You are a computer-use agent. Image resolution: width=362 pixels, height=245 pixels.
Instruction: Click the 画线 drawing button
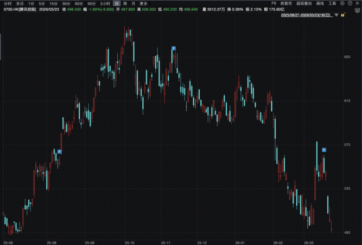[320, 3]
